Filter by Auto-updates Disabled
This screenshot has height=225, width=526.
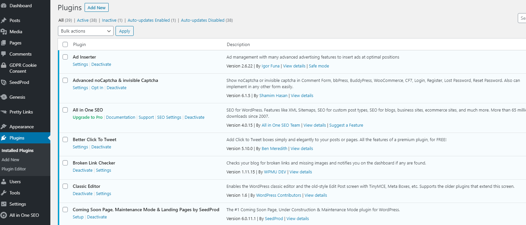[x=207, y=20]
